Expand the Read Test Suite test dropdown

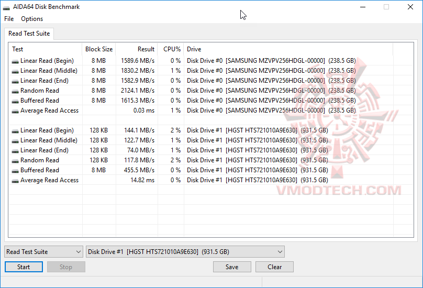point(43,251)
